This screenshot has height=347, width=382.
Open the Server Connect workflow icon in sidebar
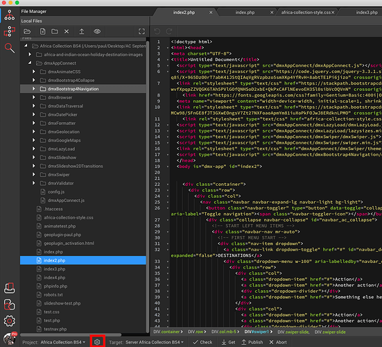click(10, 31)
